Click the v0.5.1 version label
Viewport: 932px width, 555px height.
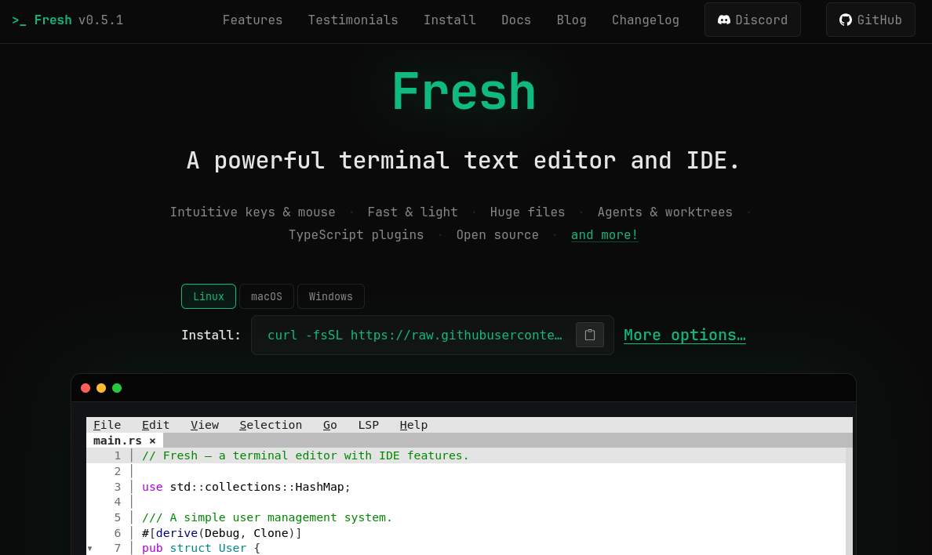click(x=101, y=20)
